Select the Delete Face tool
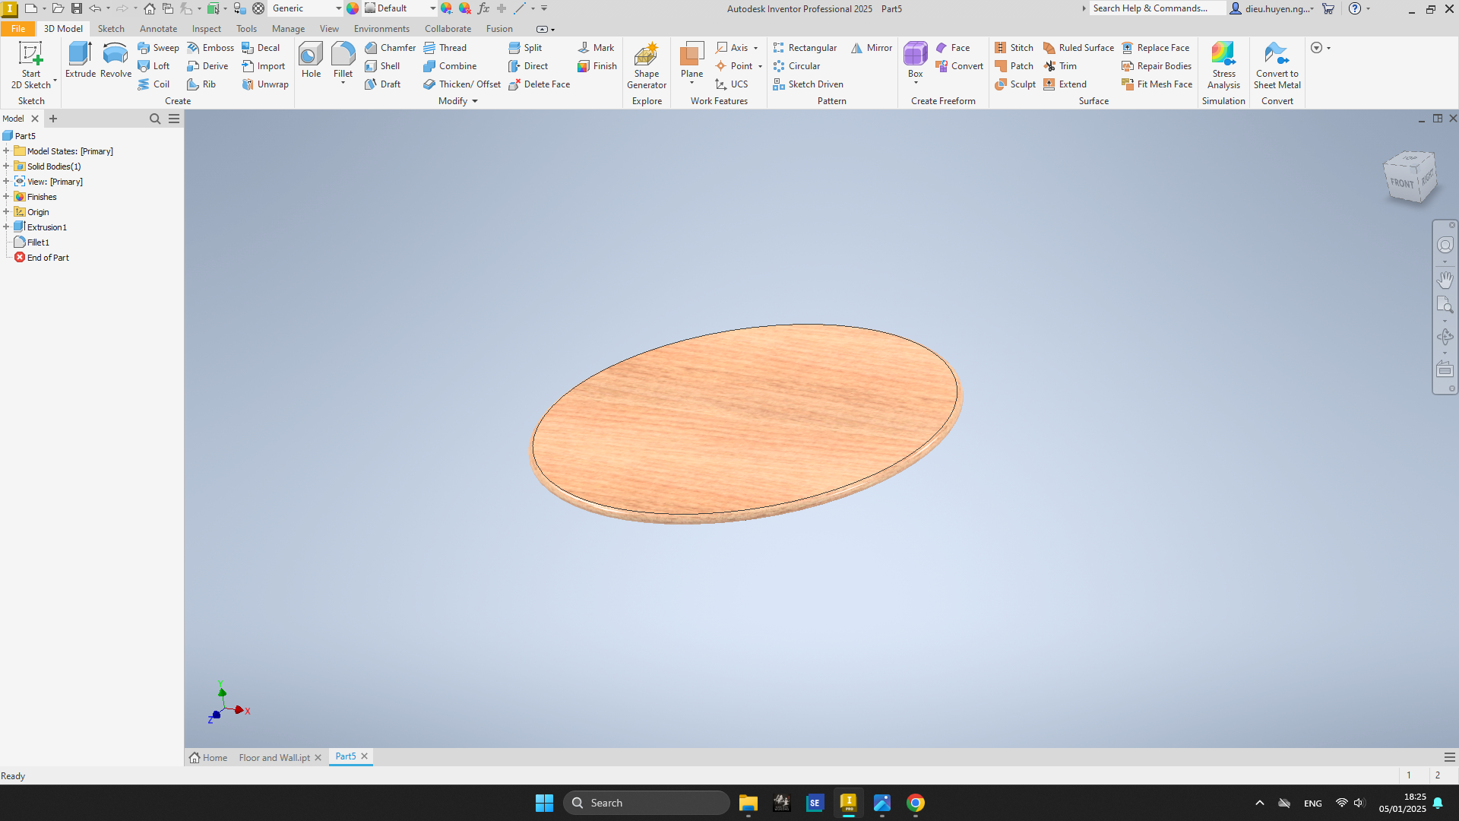The image size is (1459, 821). [x=539, y=84]
